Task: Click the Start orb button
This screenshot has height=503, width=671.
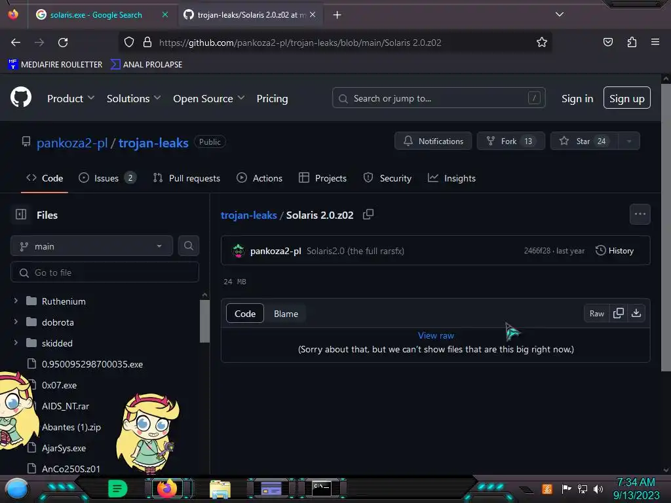Action: click(x=16, y=489)
